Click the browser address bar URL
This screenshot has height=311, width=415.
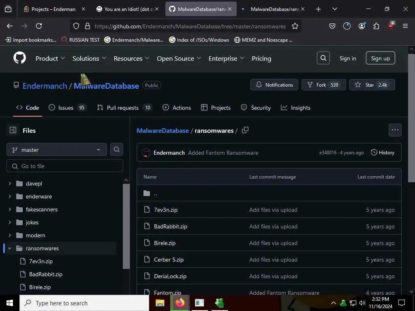(x=190, y=26)
